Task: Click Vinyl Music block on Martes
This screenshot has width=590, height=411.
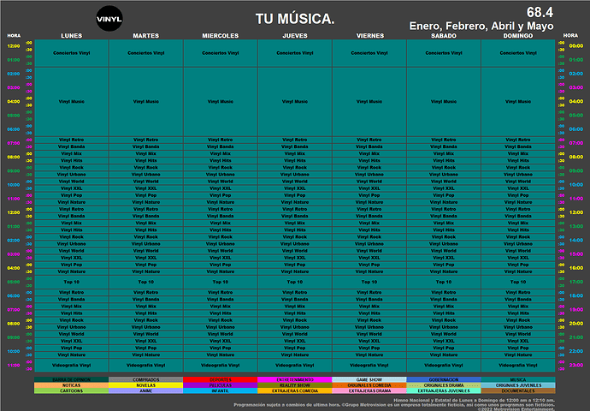Action: 146,102
